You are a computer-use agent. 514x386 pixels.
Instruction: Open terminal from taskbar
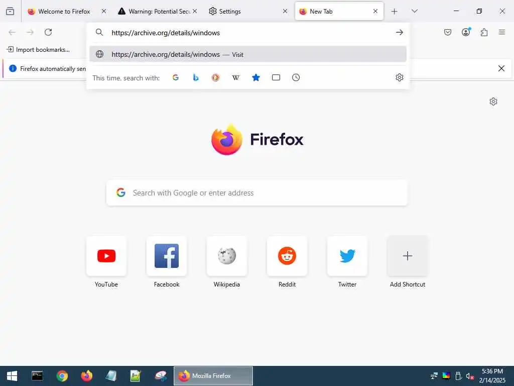(x=37, y=376)
